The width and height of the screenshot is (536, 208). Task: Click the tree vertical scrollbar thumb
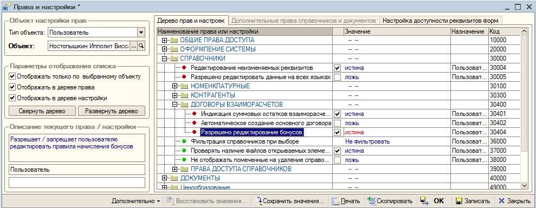click(525, 93)
